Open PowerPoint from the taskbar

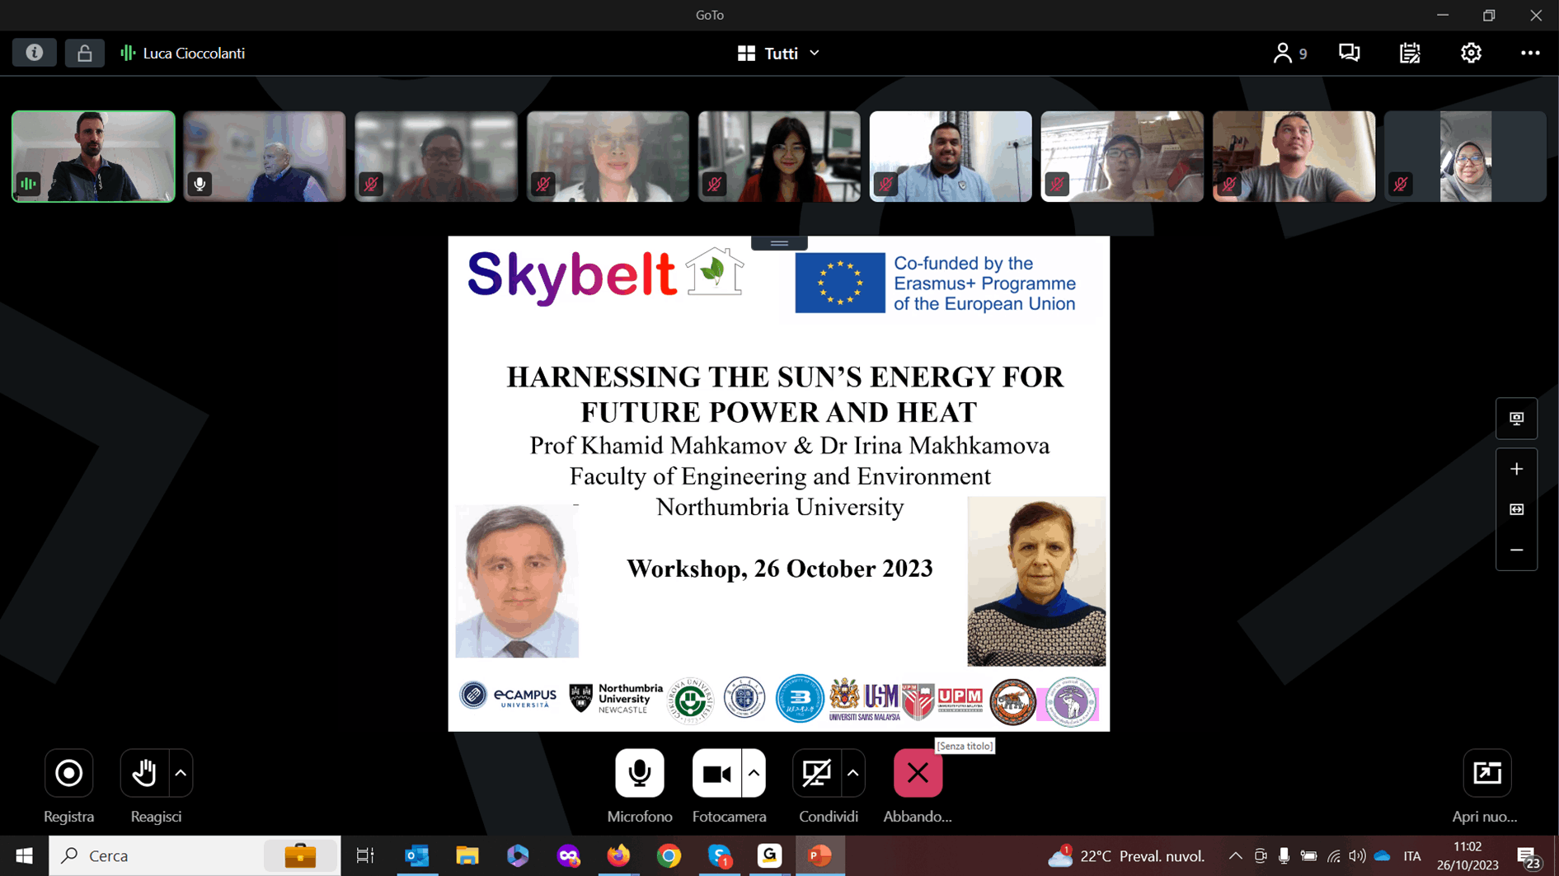[819, 856]
